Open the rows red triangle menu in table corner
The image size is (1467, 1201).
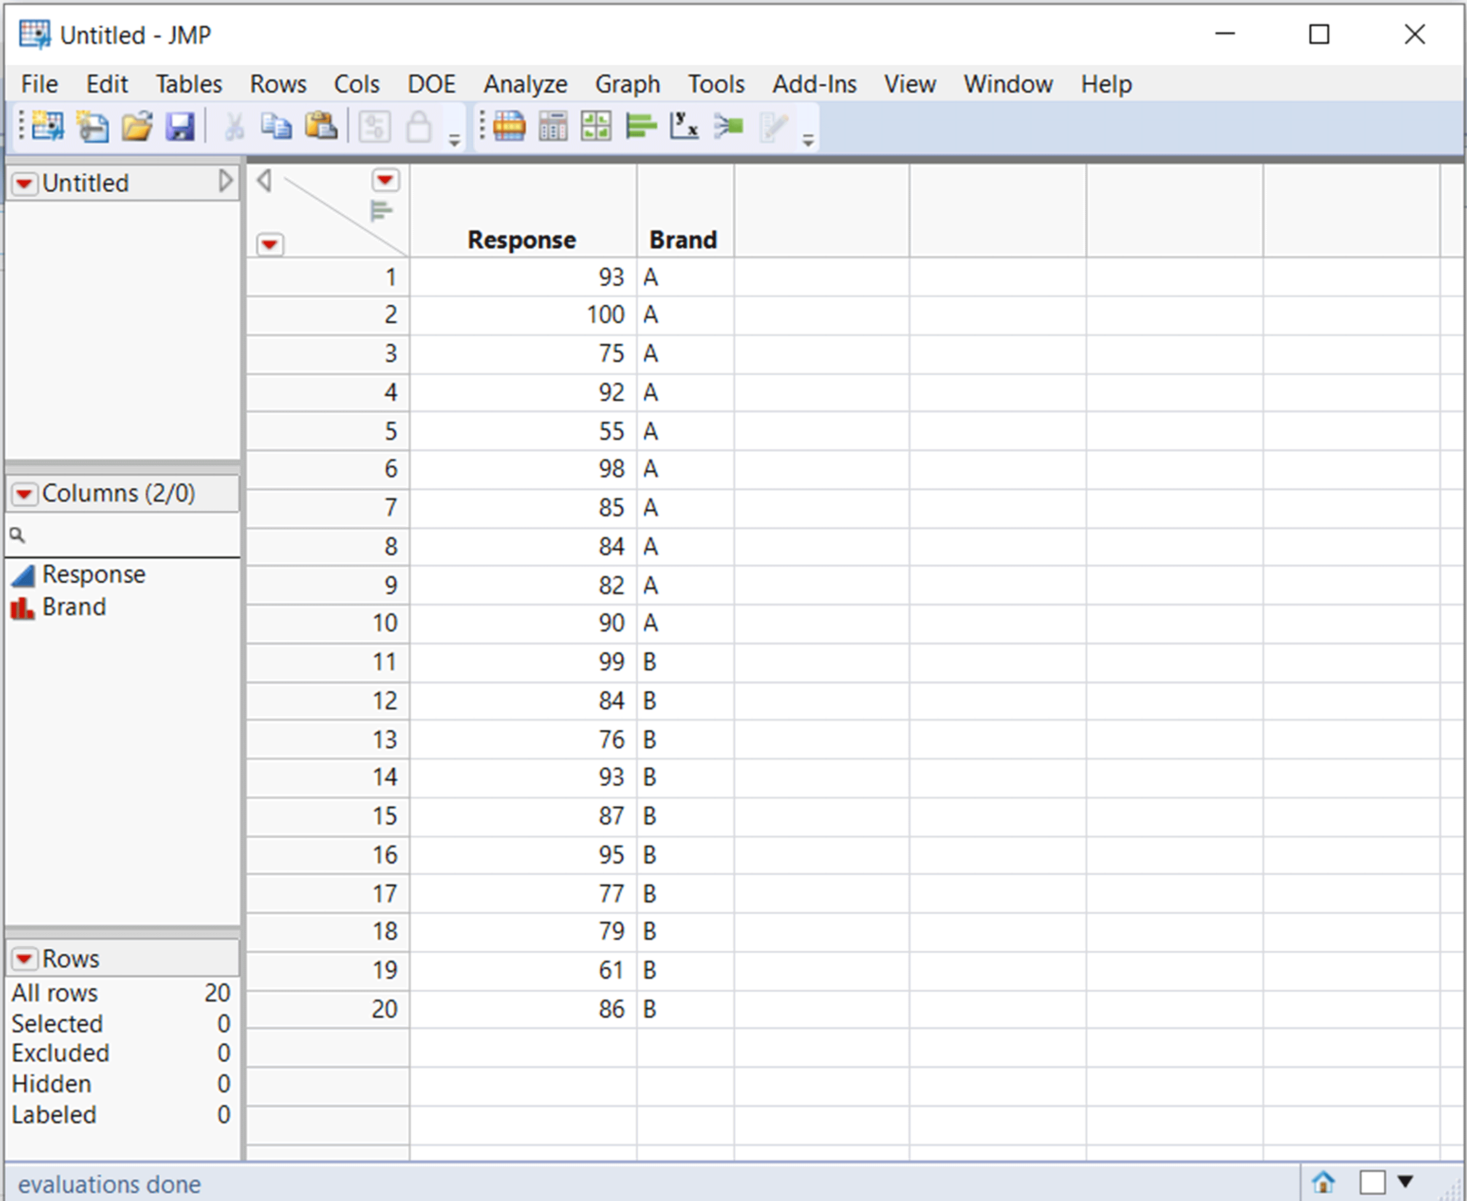pos(270,244)
